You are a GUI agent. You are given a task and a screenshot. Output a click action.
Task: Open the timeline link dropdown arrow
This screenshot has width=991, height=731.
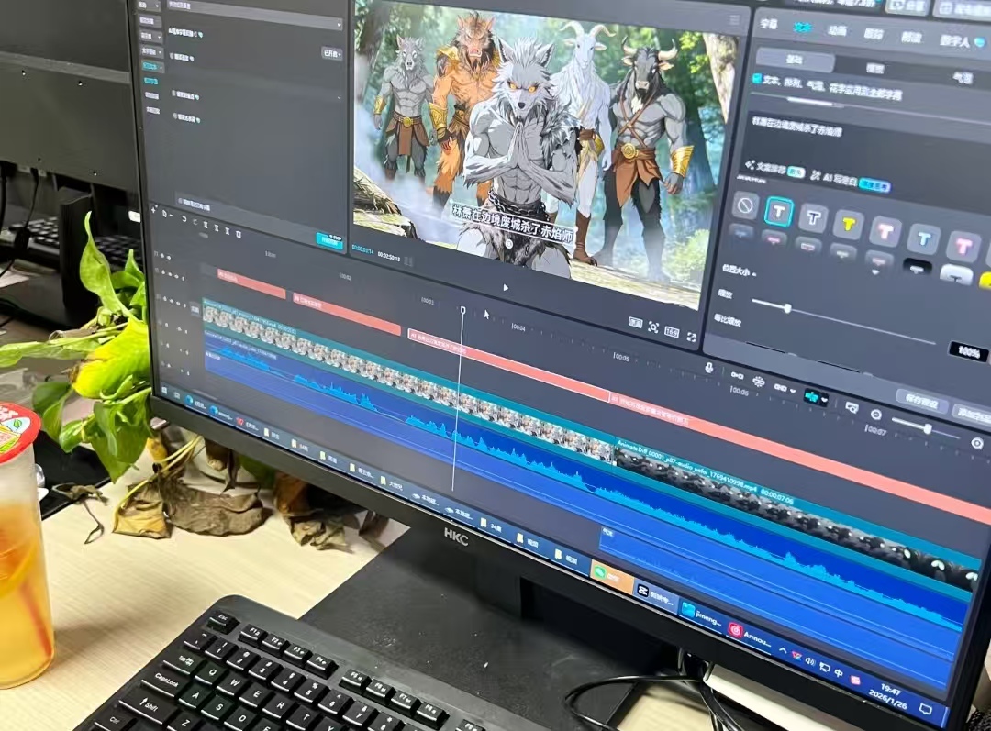(x=793, y=390)
